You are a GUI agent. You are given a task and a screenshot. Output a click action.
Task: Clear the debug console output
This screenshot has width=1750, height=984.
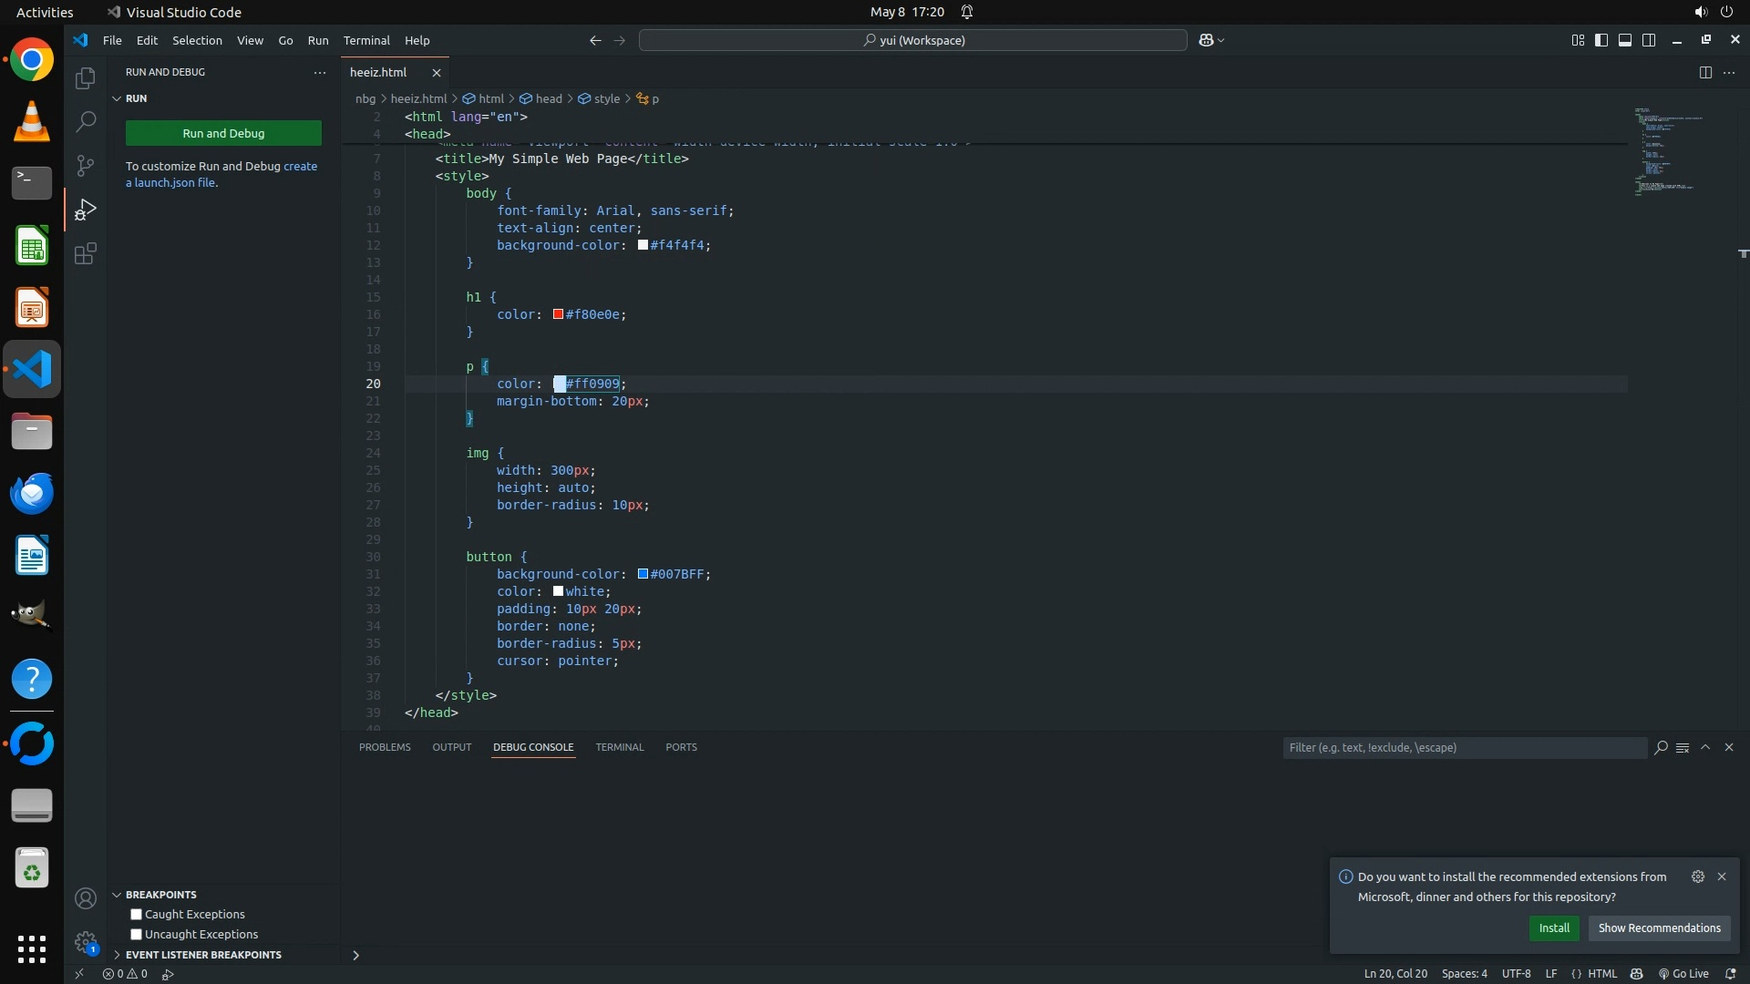(x=1683, y=747)
